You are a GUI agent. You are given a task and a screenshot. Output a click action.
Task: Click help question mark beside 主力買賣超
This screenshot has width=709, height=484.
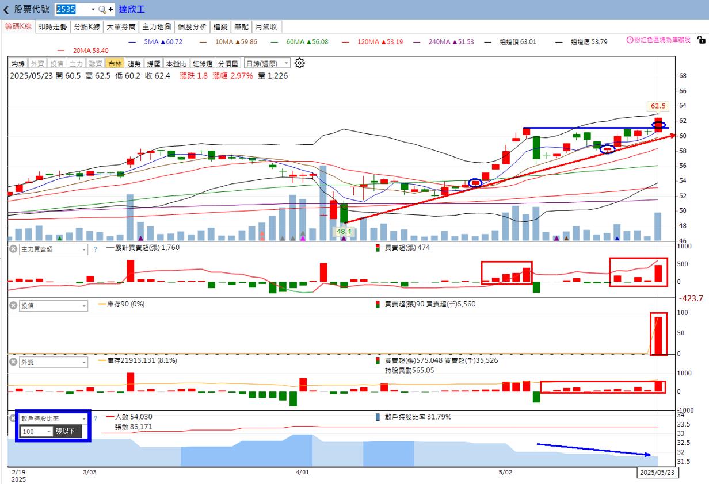pyautogui.click(x=96, y=249)
